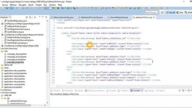Collapse the jsp folder
The image size is (192, 108).
2,98
